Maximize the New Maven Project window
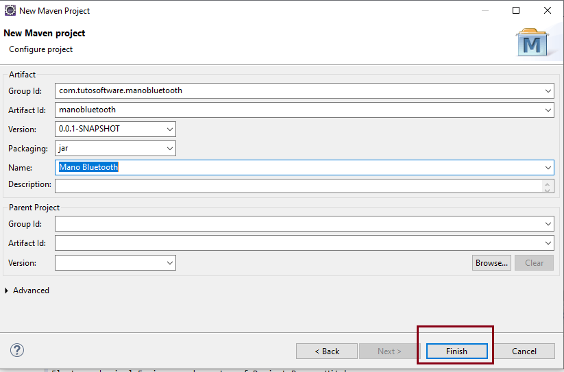 (x=516, y=10)
